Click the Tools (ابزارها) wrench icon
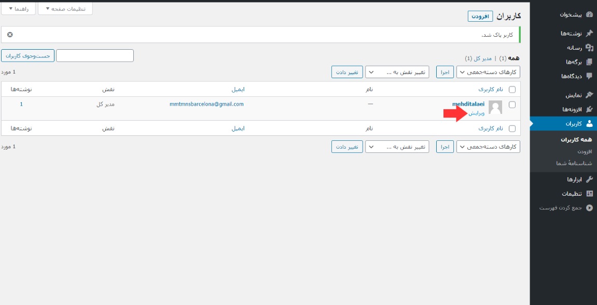 pyautogui.click(x=589, y=180)
